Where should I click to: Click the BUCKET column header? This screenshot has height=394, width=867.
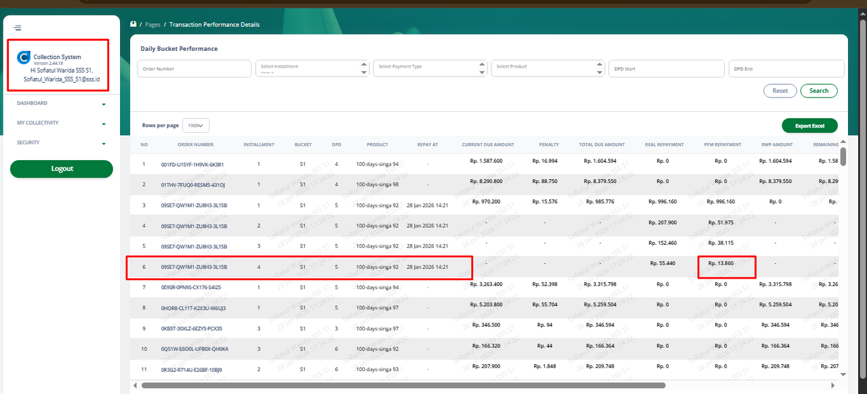tap(303, 144)
